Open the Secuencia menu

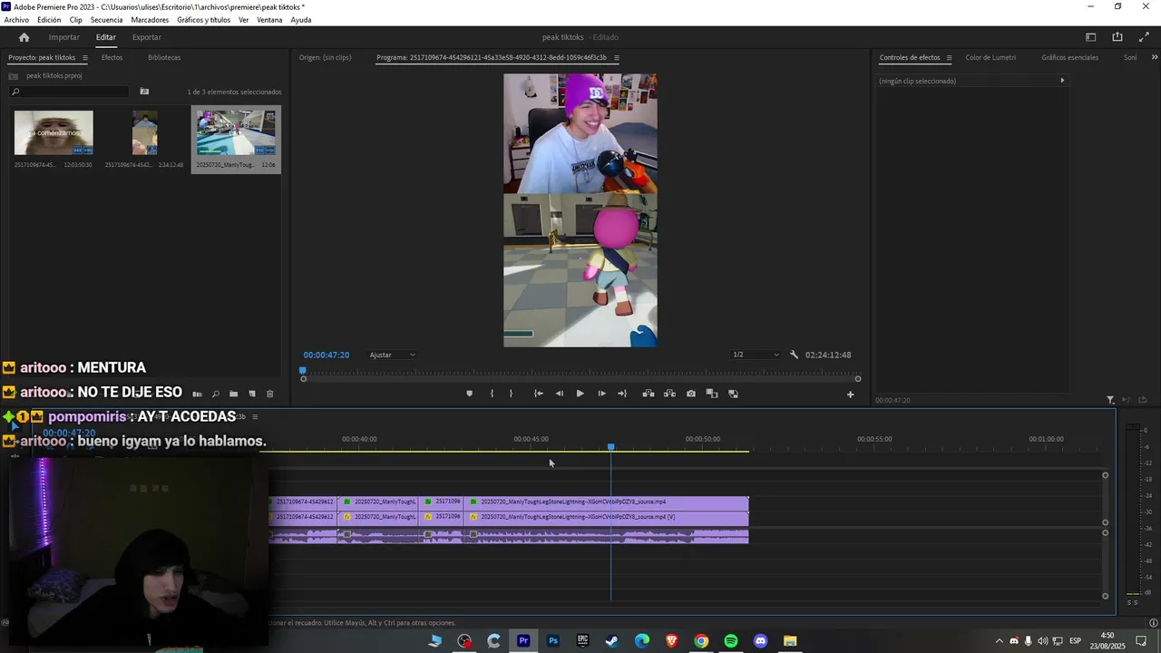(x=106, y=20)
